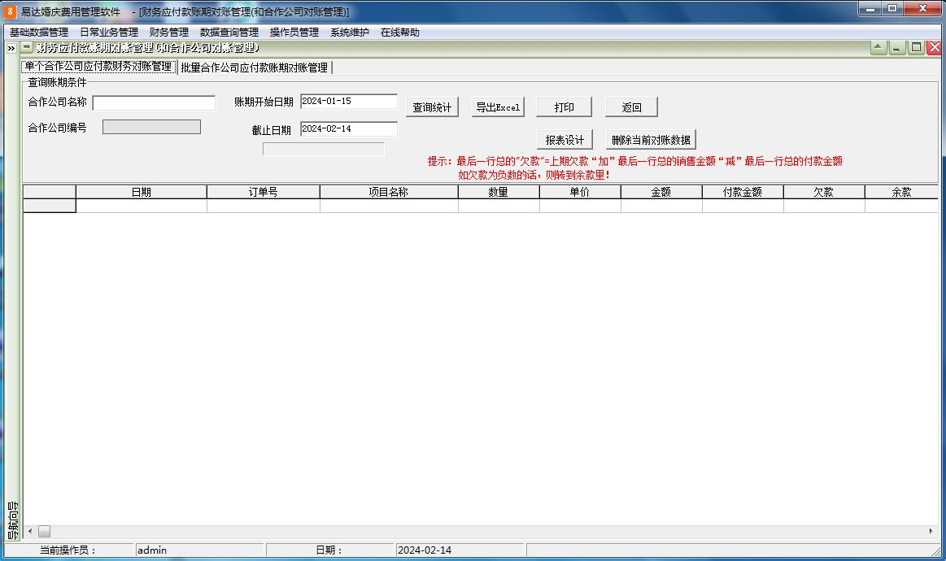This screenshot has height=561, width=946.
Task: Open 报表设计 button
Action: (565, 140)
